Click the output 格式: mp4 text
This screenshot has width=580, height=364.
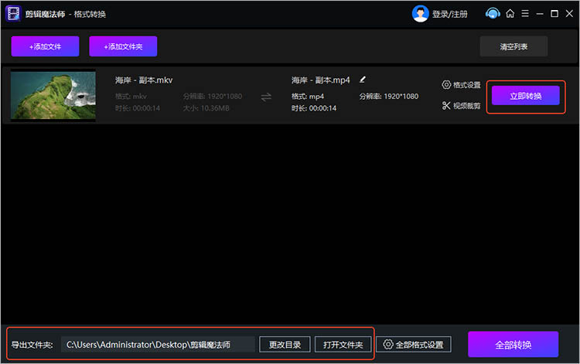pos(308,97)
